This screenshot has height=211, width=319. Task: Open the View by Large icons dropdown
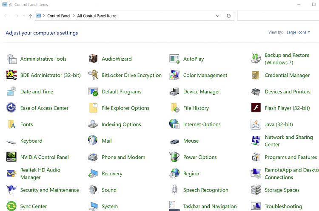[x=298, y=32]
